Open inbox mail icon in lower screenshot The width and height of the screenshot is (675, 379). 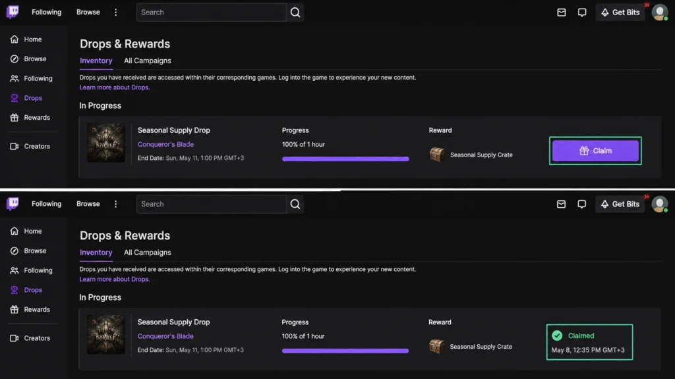561,204
